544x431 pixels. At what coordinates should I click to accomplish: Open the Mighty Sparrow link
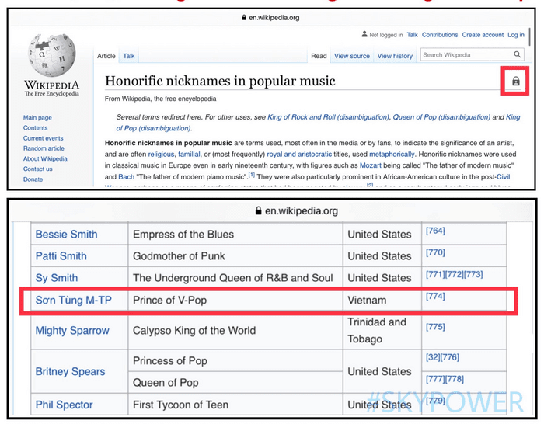tap(72, 331)
